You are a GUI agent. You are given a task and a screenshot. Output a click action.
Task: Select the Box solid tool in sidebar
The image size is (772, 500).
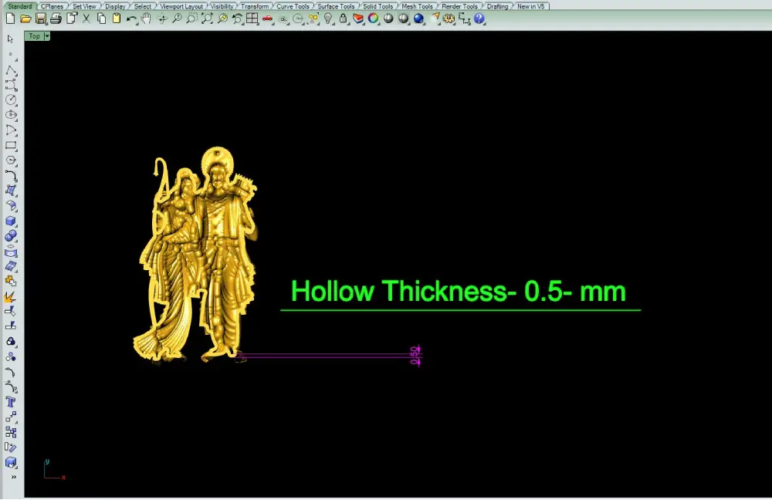(11, 221)
